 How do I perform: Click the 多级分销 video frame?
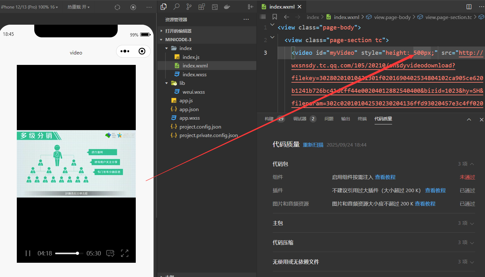click(x=76, y=164)
